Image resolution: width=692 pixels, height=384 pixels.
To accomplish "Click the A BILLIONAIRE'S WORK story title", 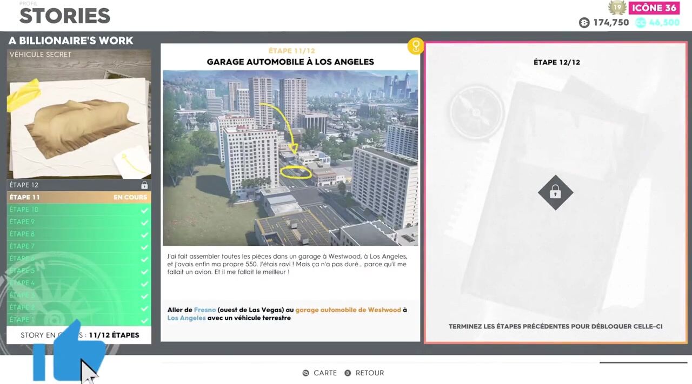I will 71,41.
